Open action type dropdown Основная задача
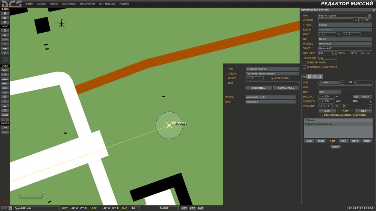This screenshot has height=211, width=376. click(x=272, y=69)
